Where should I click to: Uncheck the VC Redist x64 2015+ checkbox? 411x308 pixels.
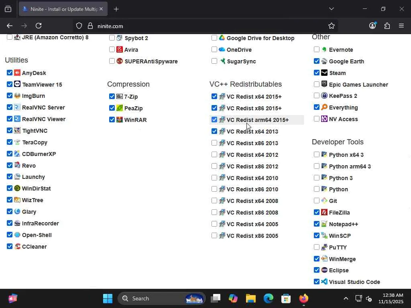214,96
